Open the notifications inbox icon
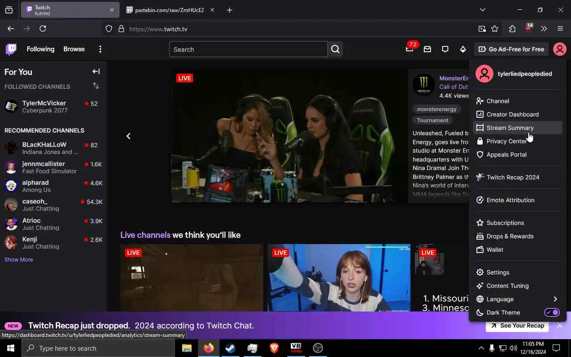Screen dimensions: 571x357 tap(427, 49)
